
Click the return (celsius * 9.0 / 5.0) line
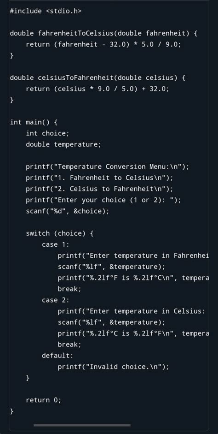(98, 89)
